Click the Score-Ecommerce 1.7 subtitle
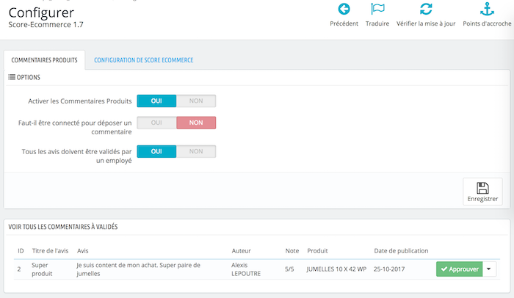Screen dimensions: 514x298 pos(46,24)
